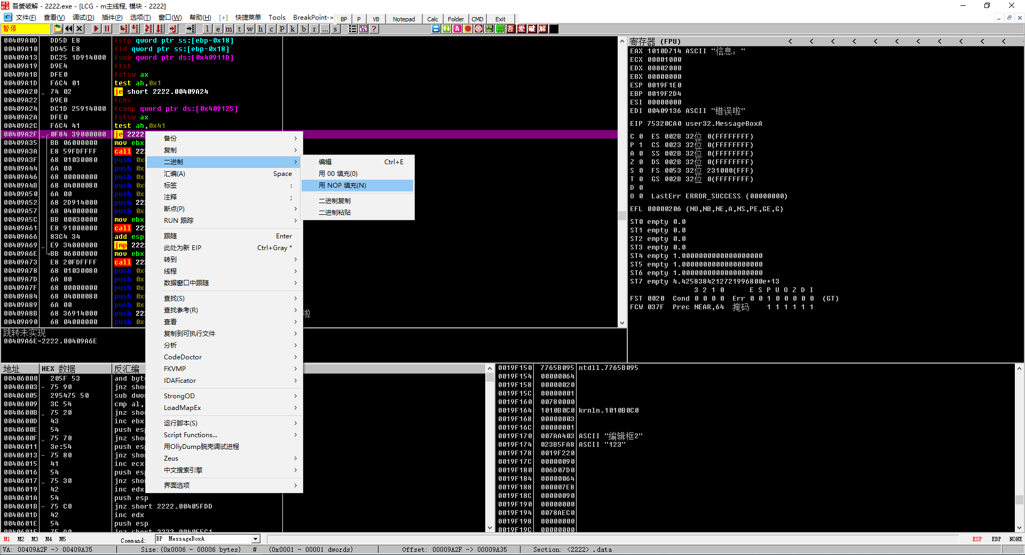Image resolution: width=1025 pixels, height=555 pixels.
Task: Expand the 备份 submenu arrow
Action: (296, 139)
